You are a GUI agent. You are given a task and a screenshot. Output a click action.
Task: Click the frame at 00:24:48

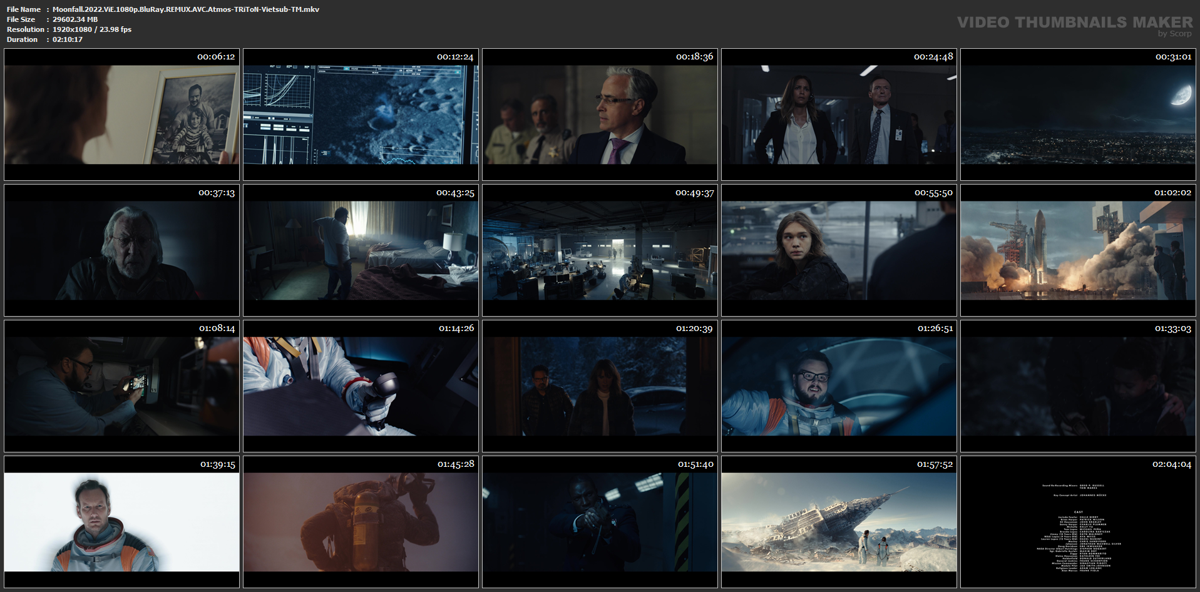[839, 115]
